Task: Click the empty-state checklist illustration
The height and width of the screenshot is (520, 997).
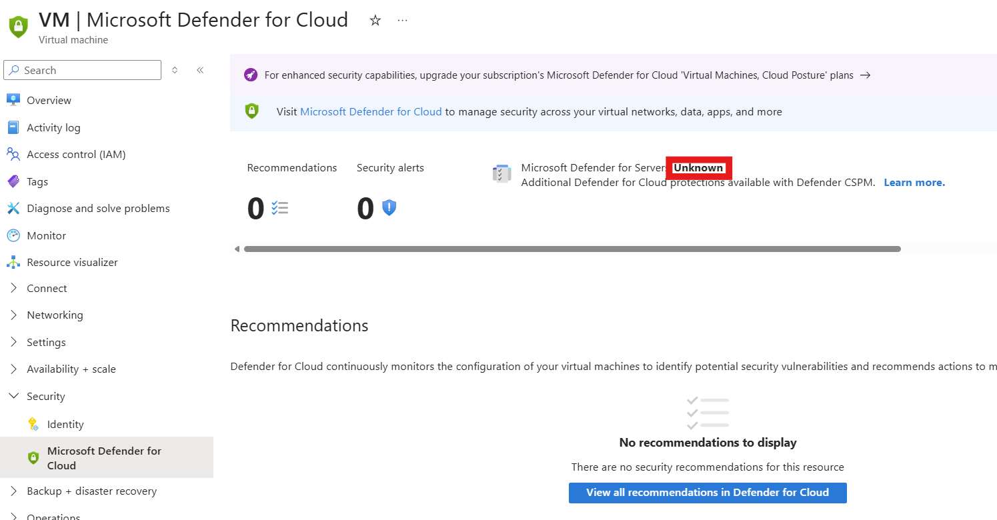Action: pos(708,413)
